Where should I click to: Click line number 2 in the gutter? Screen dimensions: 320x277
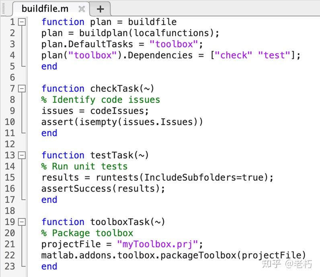(x=12, y=33)
